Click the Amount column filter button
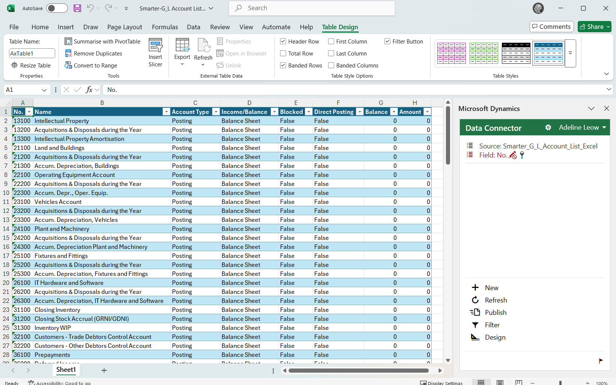616x385 pixels. (427, 112)
